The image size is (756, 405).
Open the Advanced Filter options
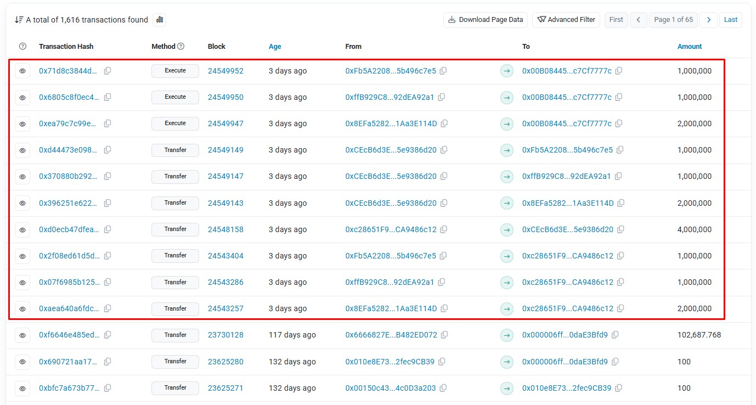tap(566, 20)
